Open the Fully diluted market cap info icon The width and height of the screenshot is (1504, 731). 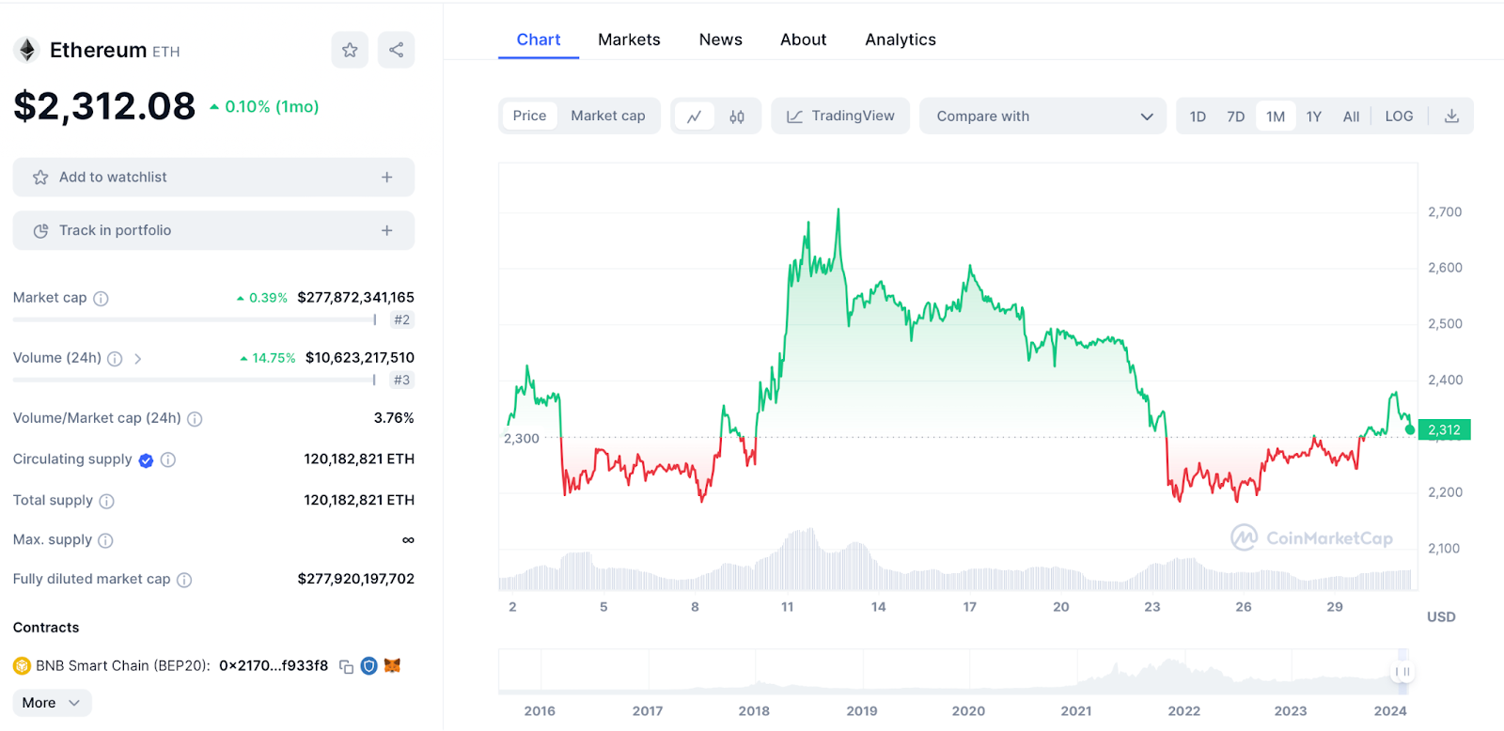click(184, 580)
